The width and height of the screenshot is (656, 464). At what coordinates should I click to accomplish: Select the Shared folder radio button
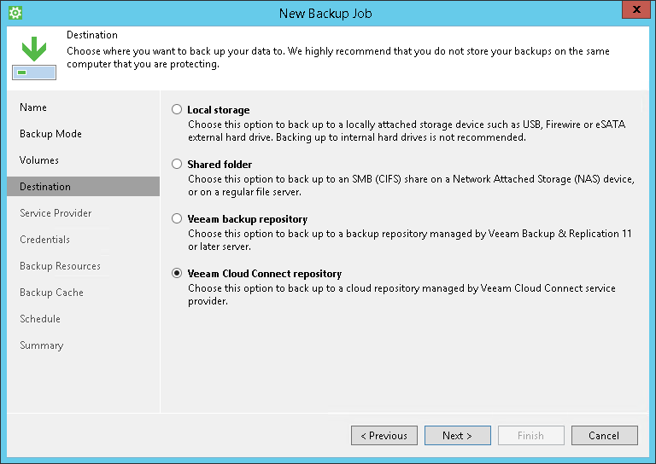point(177,164)
